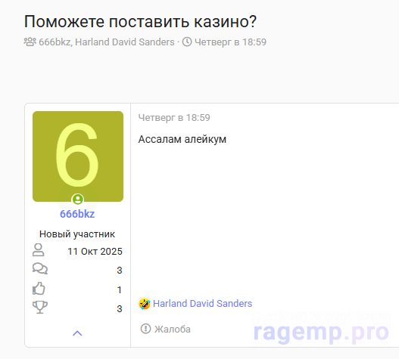Click the Новый участник user title
399x359 pixels.
77,234
